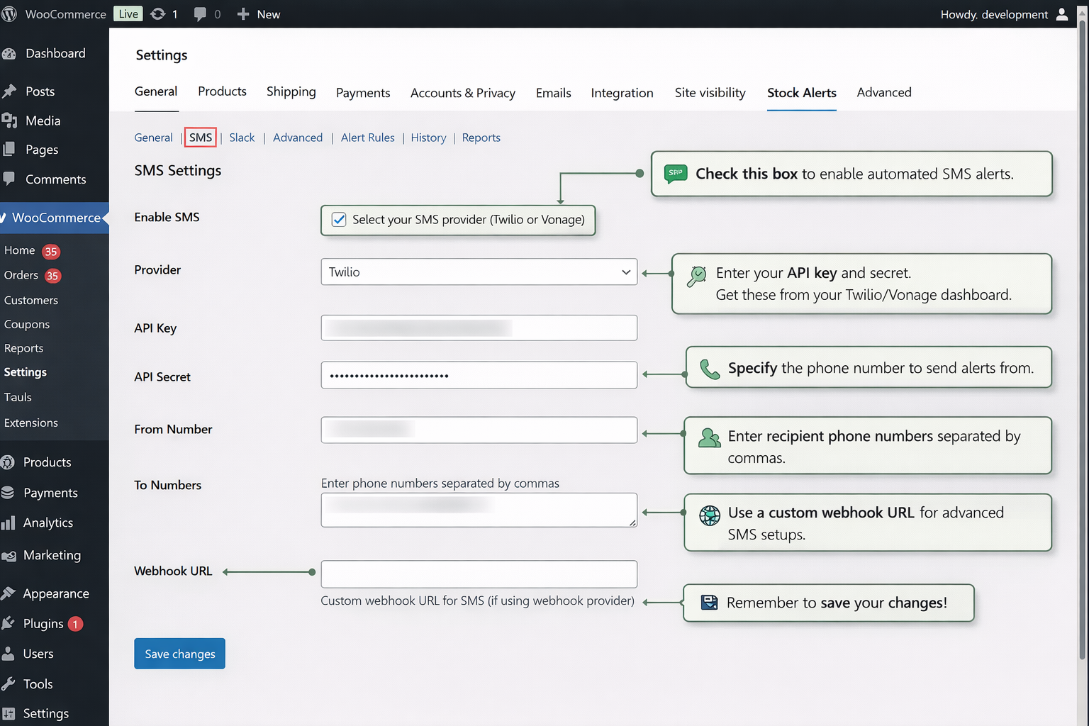Click the plus icon beside New

click(x=243, y=14)
